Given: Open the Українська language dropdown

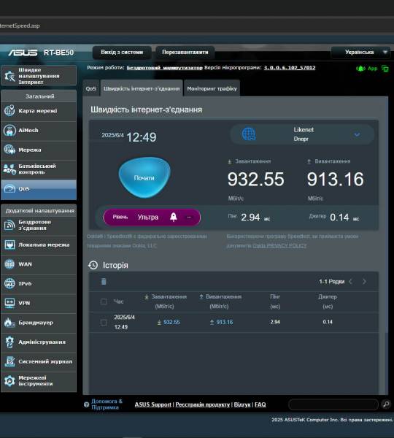Looking at the screenshot, I should coord(360,53).
